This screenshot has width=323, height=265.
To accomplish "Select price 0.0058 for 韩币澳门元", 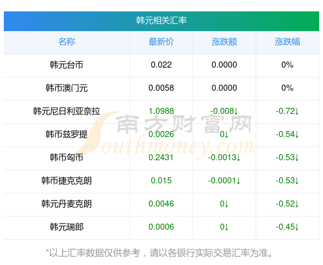I will click(161, 88).
